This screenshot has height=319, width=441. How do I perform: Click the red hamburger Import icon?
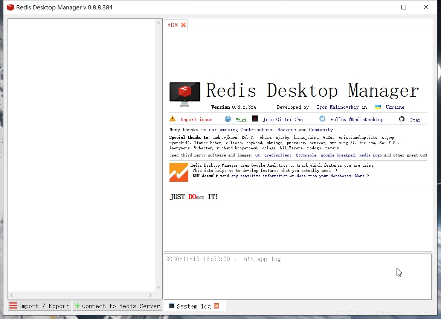13,305
